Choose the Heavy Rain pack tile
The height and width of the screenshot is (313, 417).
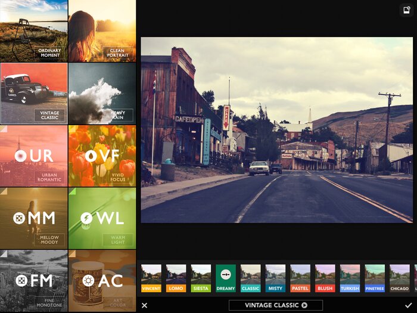[x=102, y=93]
